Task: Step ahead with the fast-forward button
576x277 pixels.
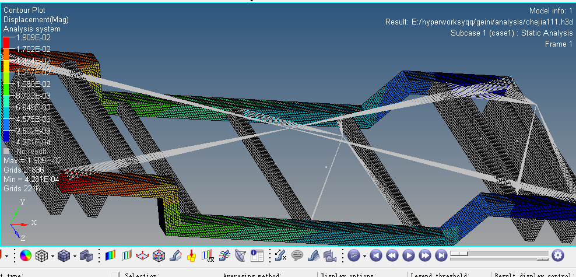Action: pos(424,255)
